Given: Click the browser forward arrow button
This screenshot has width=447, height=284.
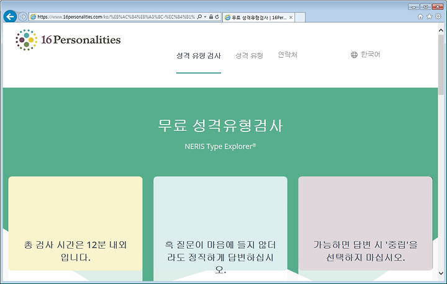Looking at the screenshot, I should tap(23, 17).
